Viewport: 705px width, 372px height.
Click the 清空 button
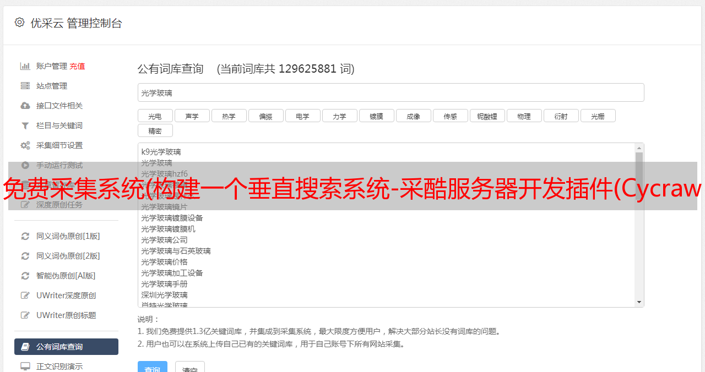190,367
